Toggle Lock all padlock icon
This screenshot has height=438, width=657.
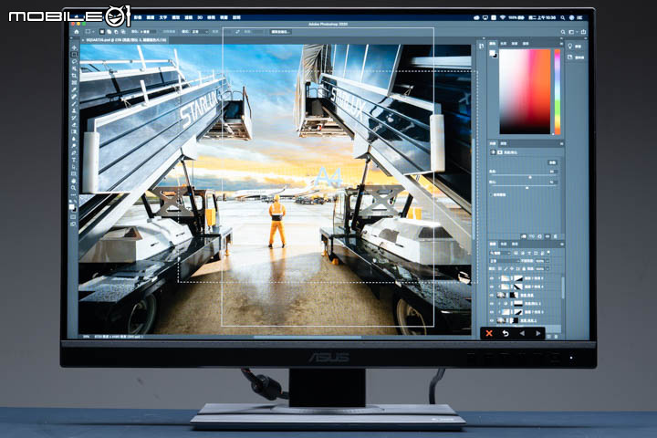point(524,268)
